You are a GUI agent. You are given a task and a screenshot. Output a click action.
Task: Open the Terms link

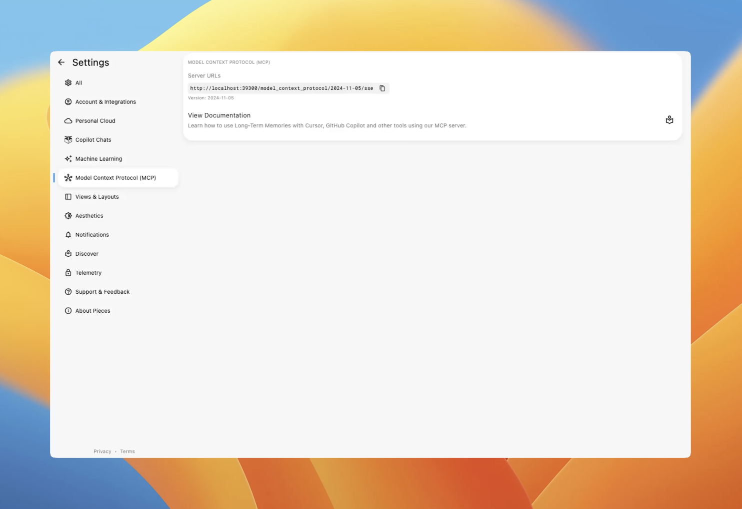click(127, 452)
